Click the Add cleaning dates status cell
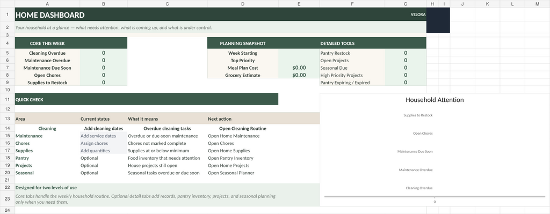550x214 pixels. pyautogui.click(x=104, y=129)
